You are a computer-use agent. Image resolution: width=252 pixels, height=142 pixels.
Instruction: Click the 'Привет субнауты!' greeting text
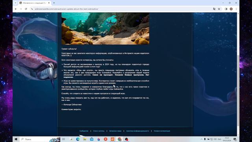(x=69, y=49)
